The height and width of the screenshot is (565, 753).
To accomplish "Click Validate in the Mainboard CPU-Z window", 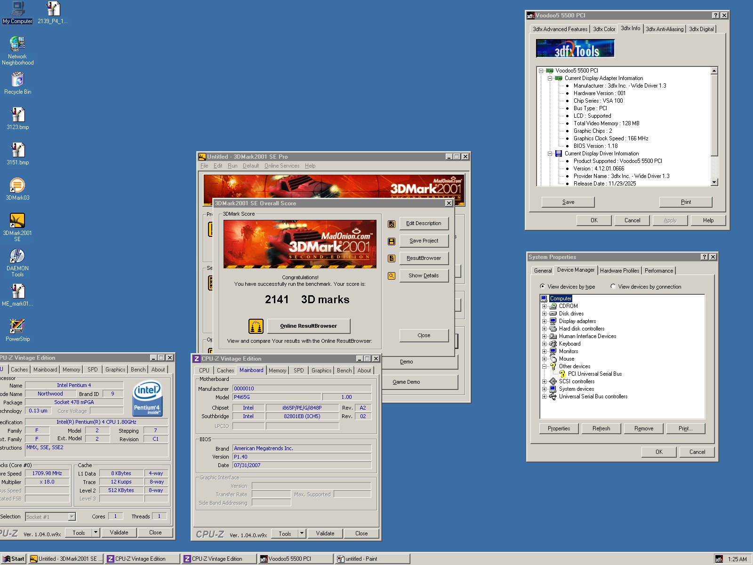I will pos(325,533).
